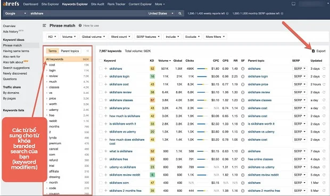
Task: Select the United States country selector
Action: tap(161, 13)
